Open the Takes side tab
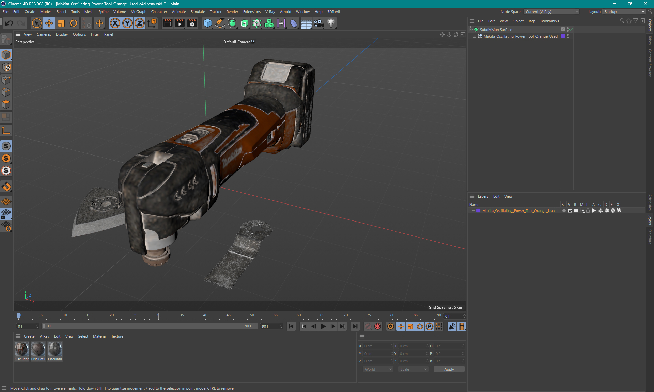Screen dimensions: 654x392 [650, 40]
